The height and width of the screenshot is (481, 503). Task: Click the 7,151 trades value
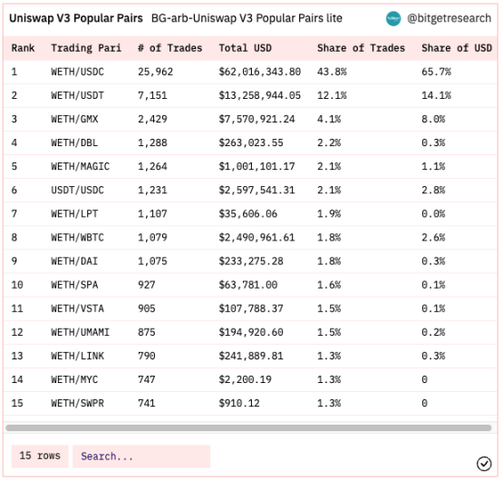tap(152, 95)
